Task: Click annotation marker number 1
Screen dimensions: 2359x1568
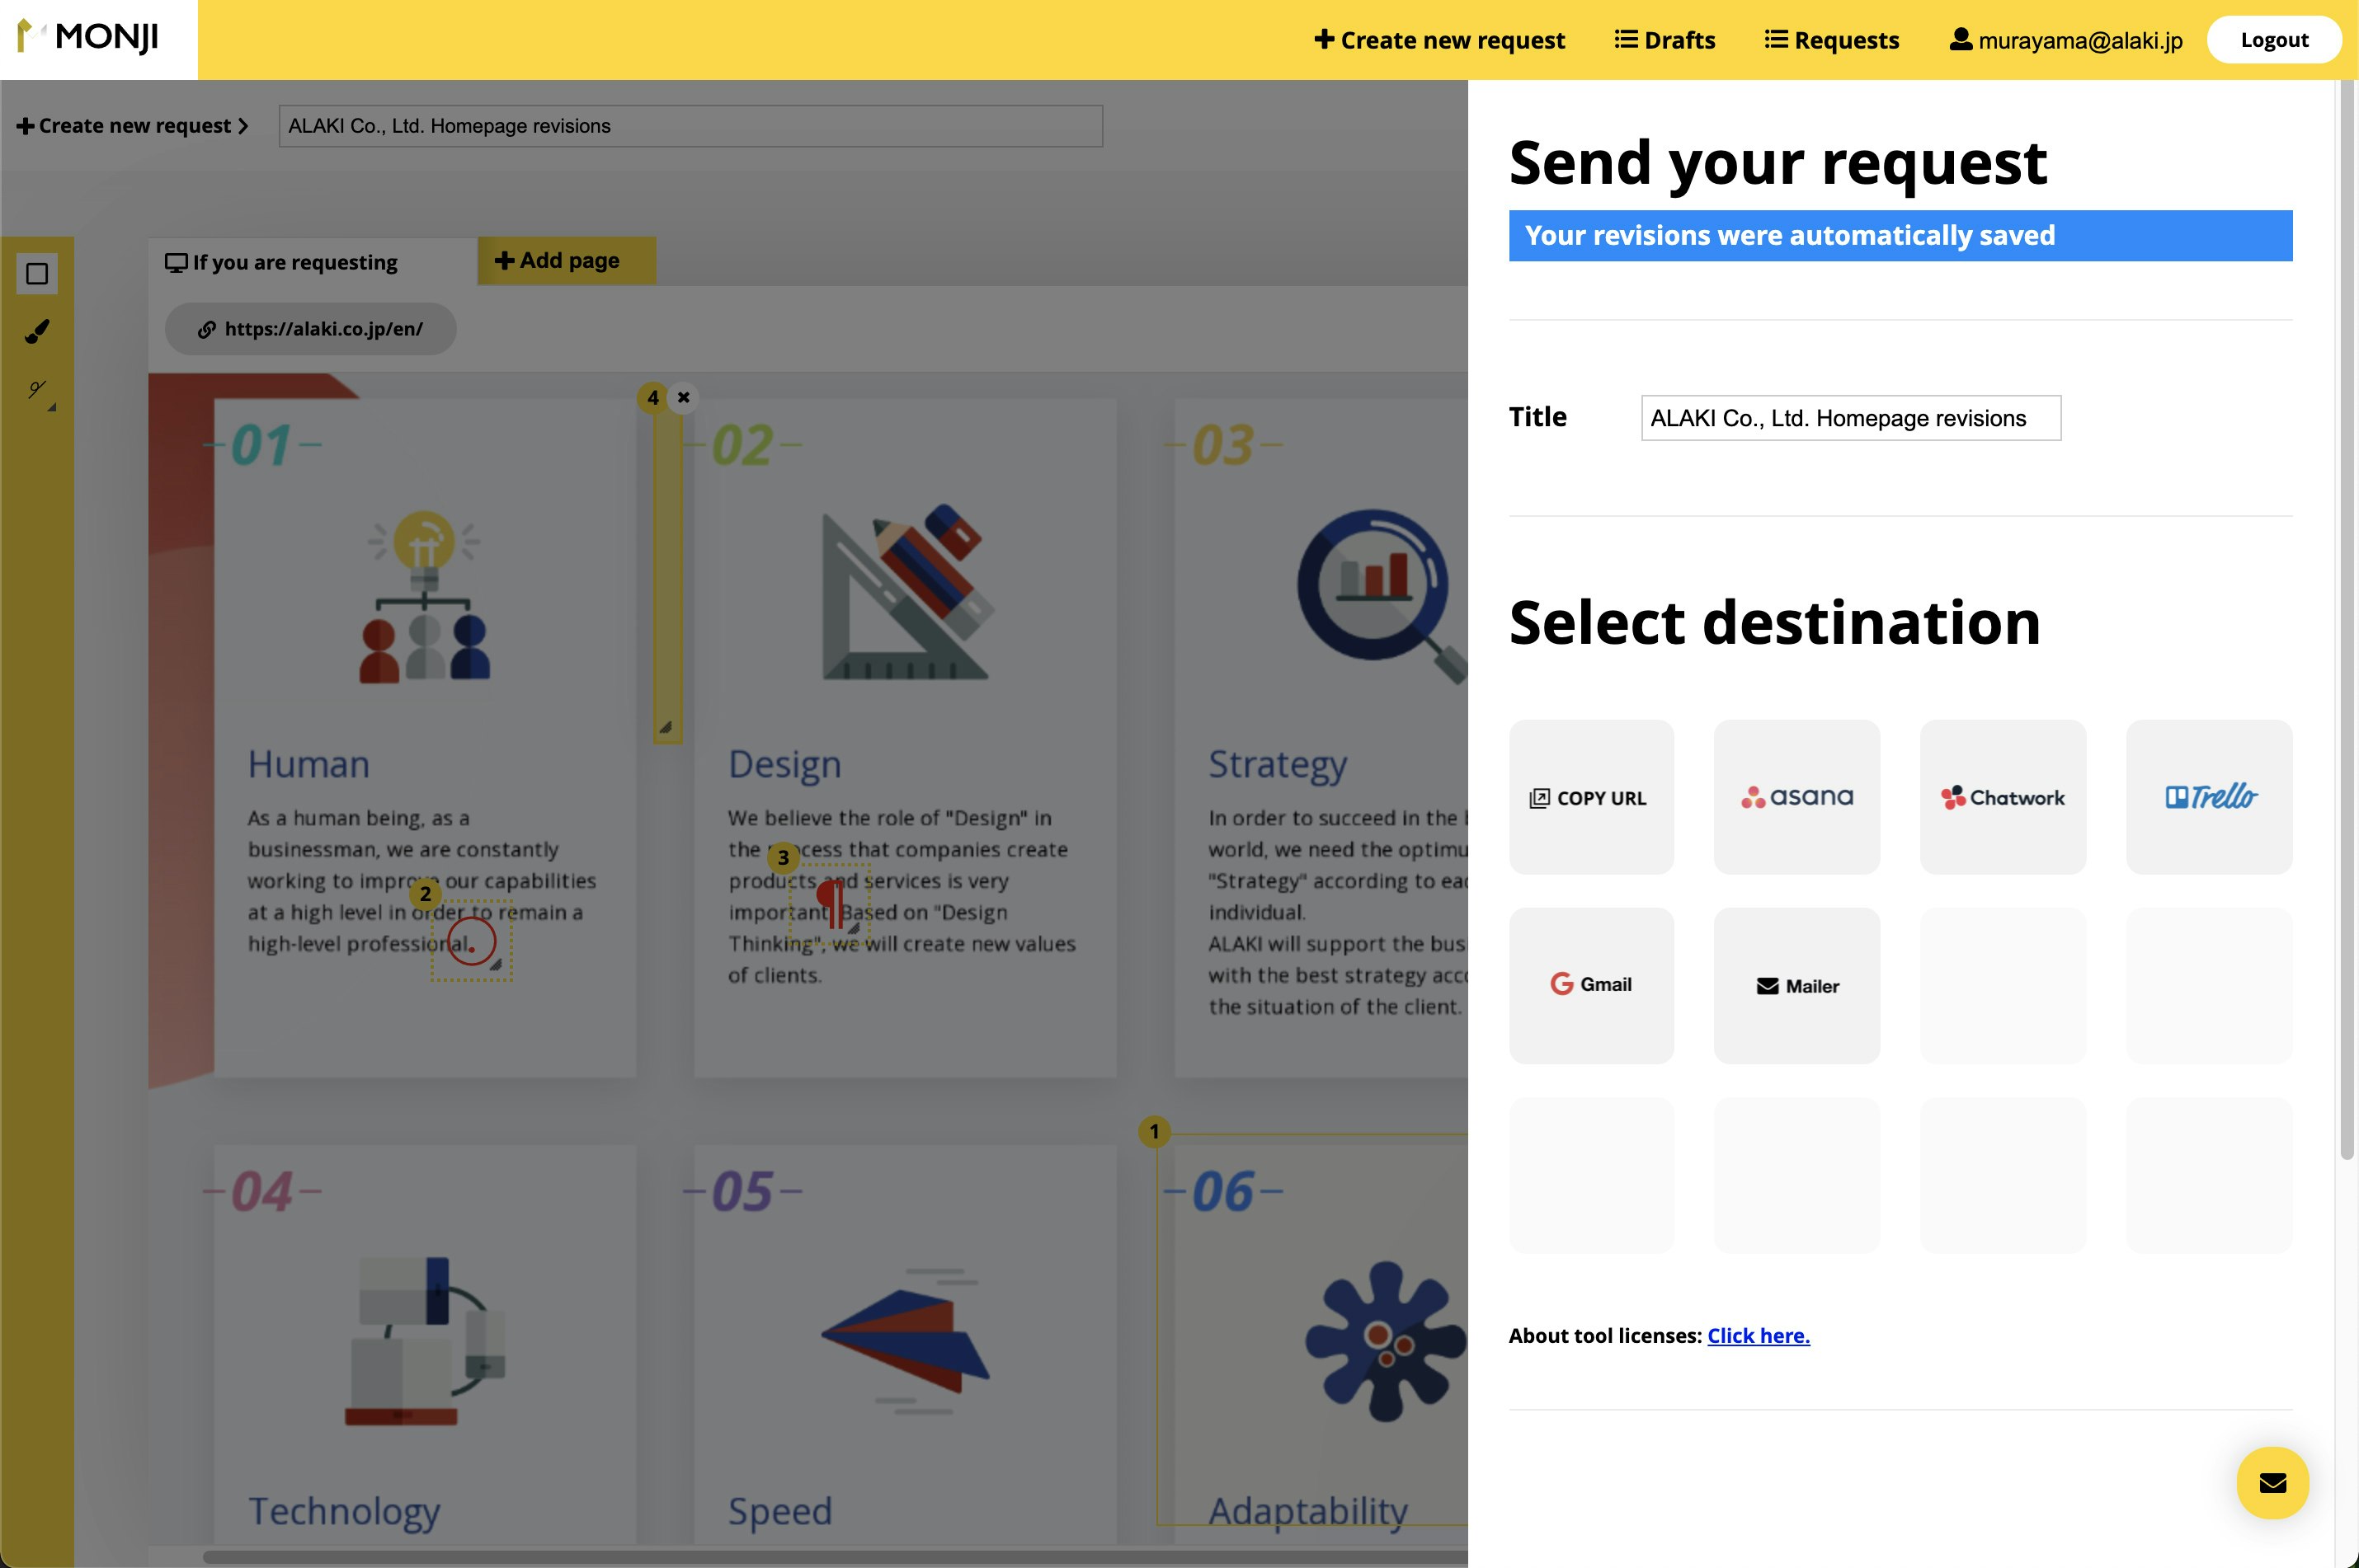Action: point(1153,1131)
